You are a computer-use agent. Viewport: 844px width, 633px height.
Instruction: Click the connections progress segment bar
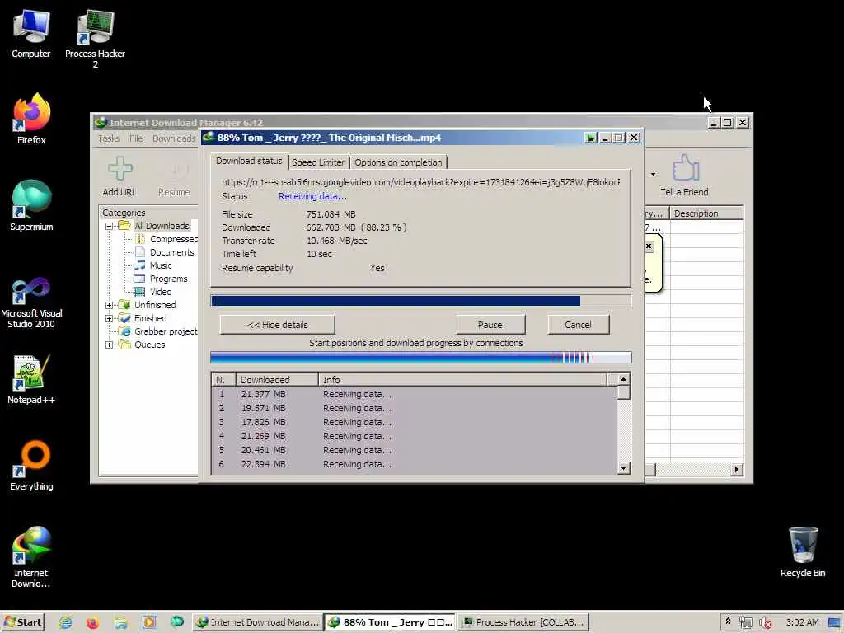[421, 358]
